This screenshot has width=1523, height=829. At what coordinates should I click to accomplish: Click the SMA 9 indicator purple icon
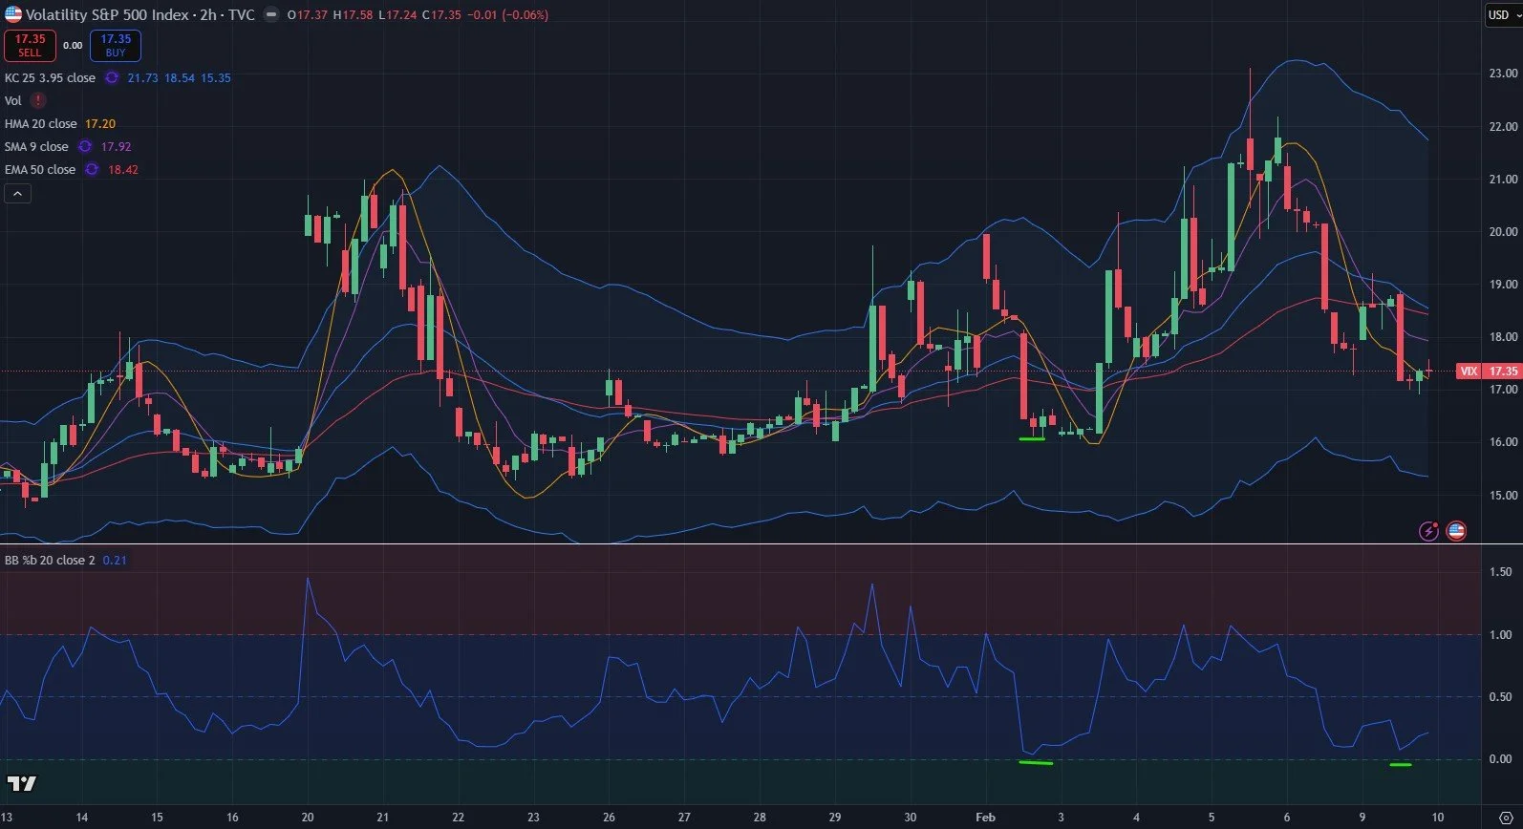[85, 146]
